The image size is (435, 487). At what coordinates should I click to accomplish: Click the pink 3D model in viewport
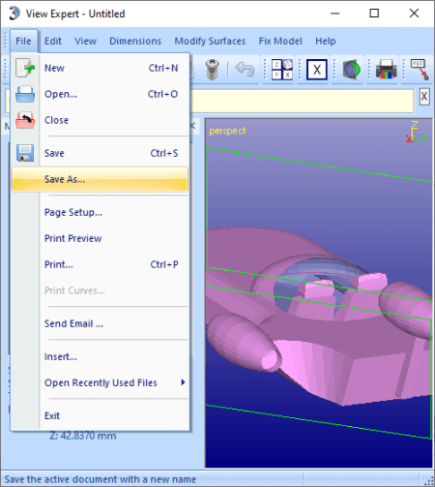[x=319, y=317]
